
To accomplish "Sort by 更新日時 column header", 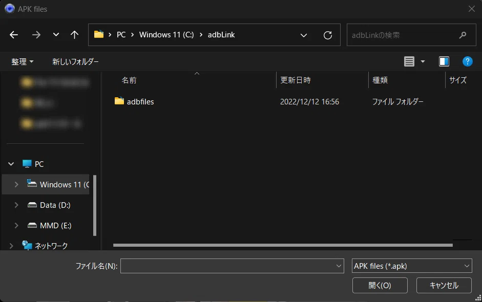I will [x=296, y=80].
